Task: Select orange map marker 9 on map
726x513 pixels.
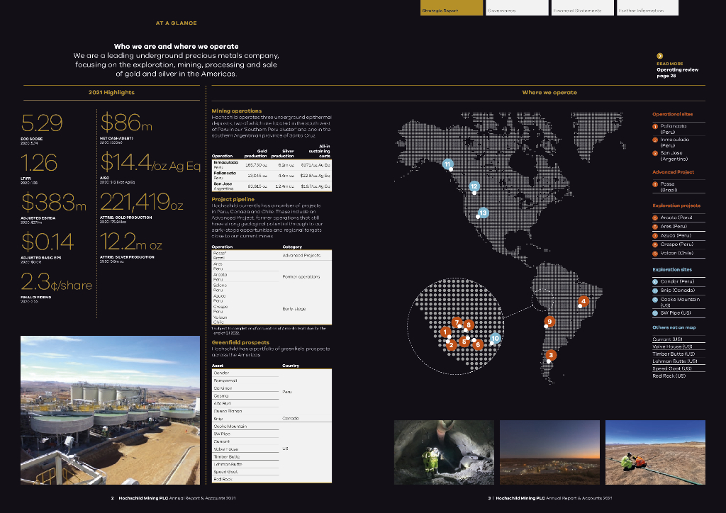Action: pos(549,322)
